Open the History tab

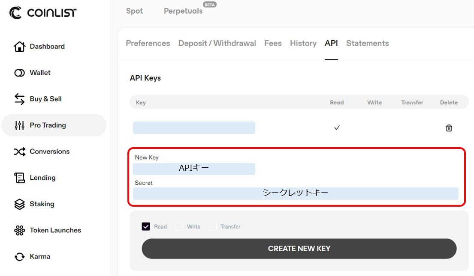tap(303, 43)
